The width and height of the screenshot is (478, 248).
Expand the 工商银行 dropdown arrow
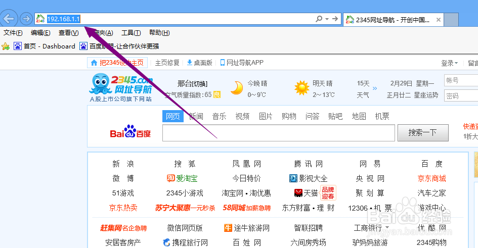(387, 228)
